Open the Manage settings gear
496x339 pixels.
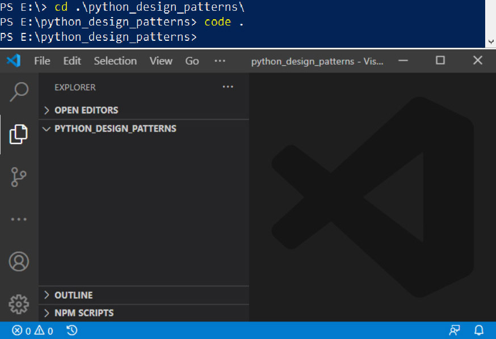18,304
